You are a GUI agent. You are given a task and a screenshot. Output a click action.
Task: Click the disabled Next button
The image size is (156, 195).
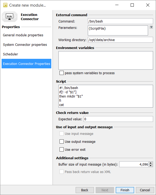105,190
